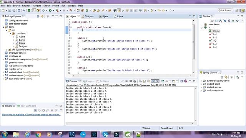
Task: Click Pin Console icon in Console toolbar
Action: [163, 81]
